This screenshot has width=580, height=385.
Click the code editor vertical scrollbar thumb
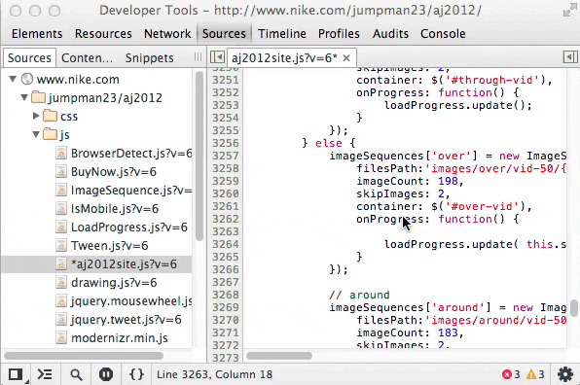574,308
